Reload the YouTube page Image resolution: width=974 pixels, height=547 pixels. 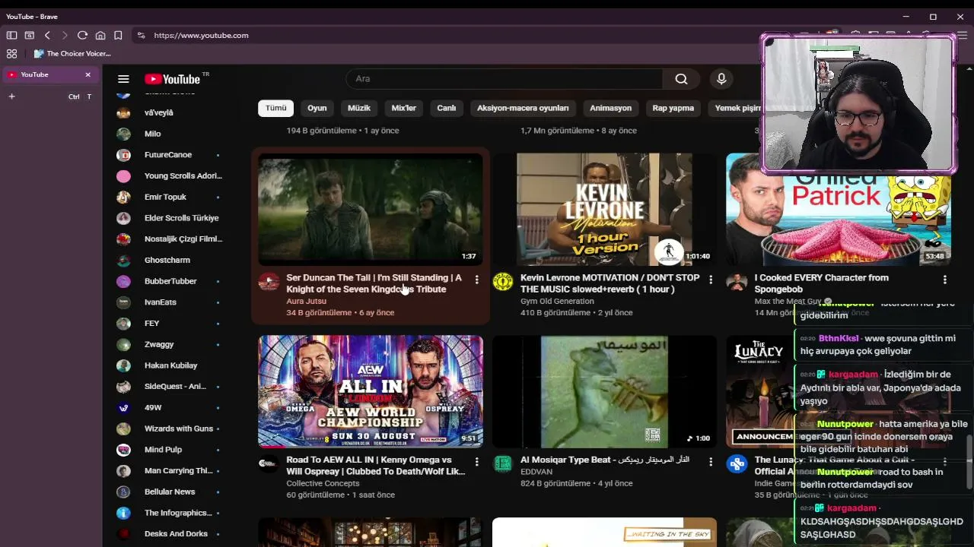pyautogui.click(x=82, y=35)
